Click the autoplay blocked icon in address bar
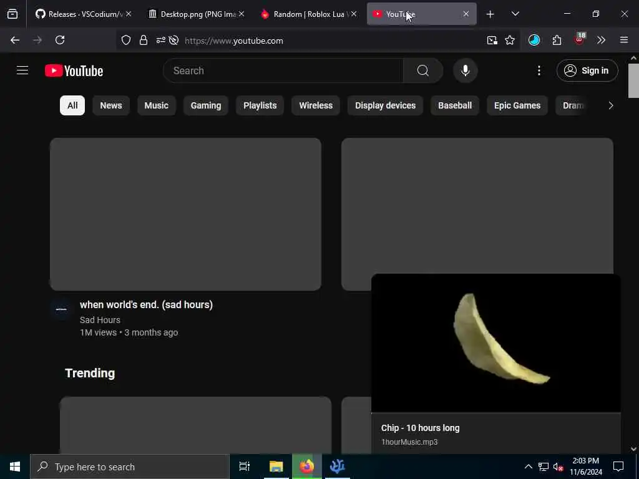 click(x=173, y=40)
